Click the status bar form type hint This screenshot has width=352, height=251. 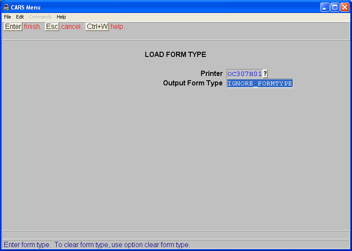tap(97, 245)
